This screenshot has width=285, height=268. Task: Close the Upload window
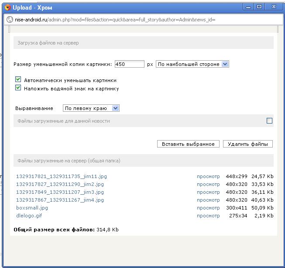pyautogui.click(x=274, y=7)
